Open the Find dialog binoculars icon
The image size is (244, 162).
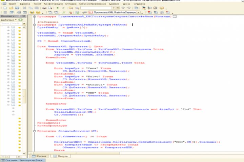point(71,8)
